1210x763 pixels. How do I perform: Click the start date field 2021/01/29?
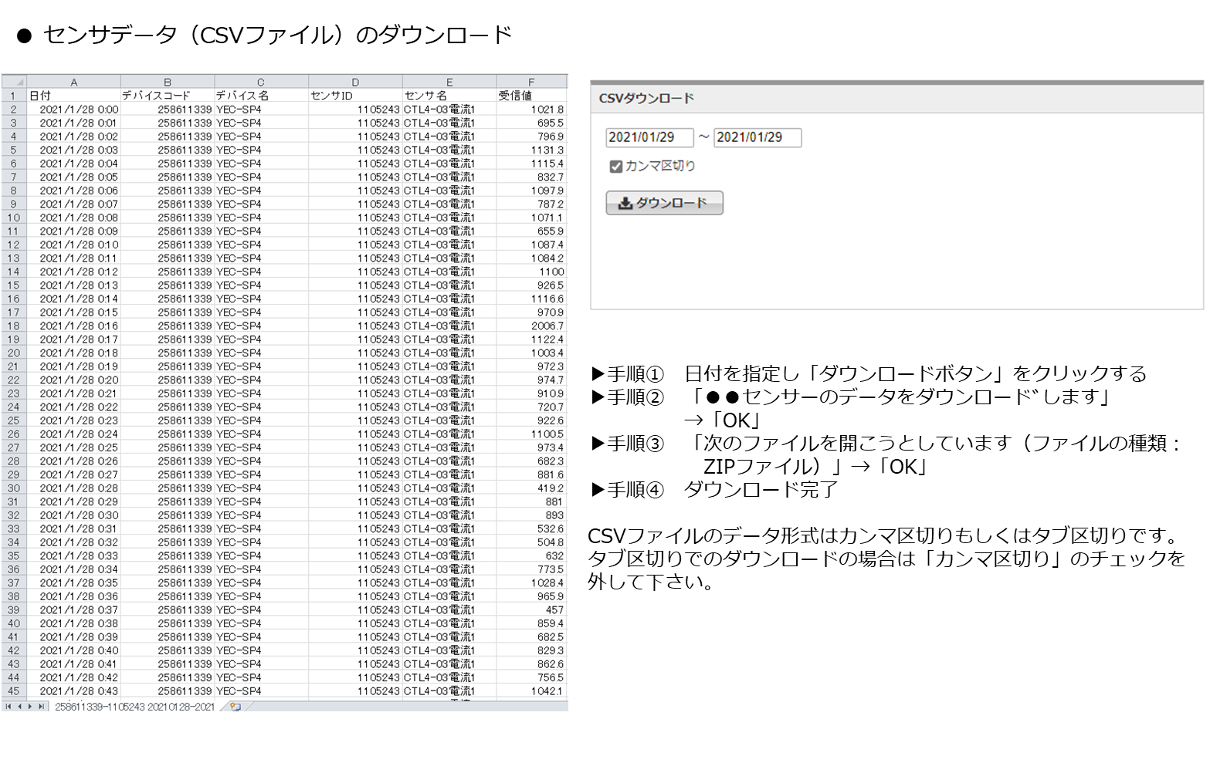pyautogui.click(x=649, y=137)
